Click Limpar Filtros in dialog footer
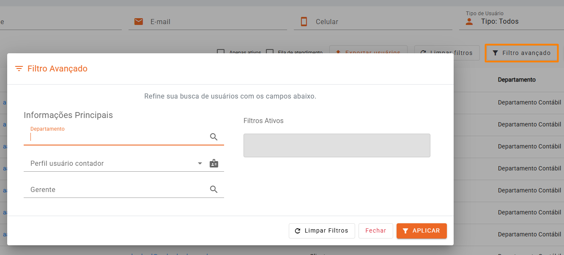 pyautogui.click(x=322, y=231)
